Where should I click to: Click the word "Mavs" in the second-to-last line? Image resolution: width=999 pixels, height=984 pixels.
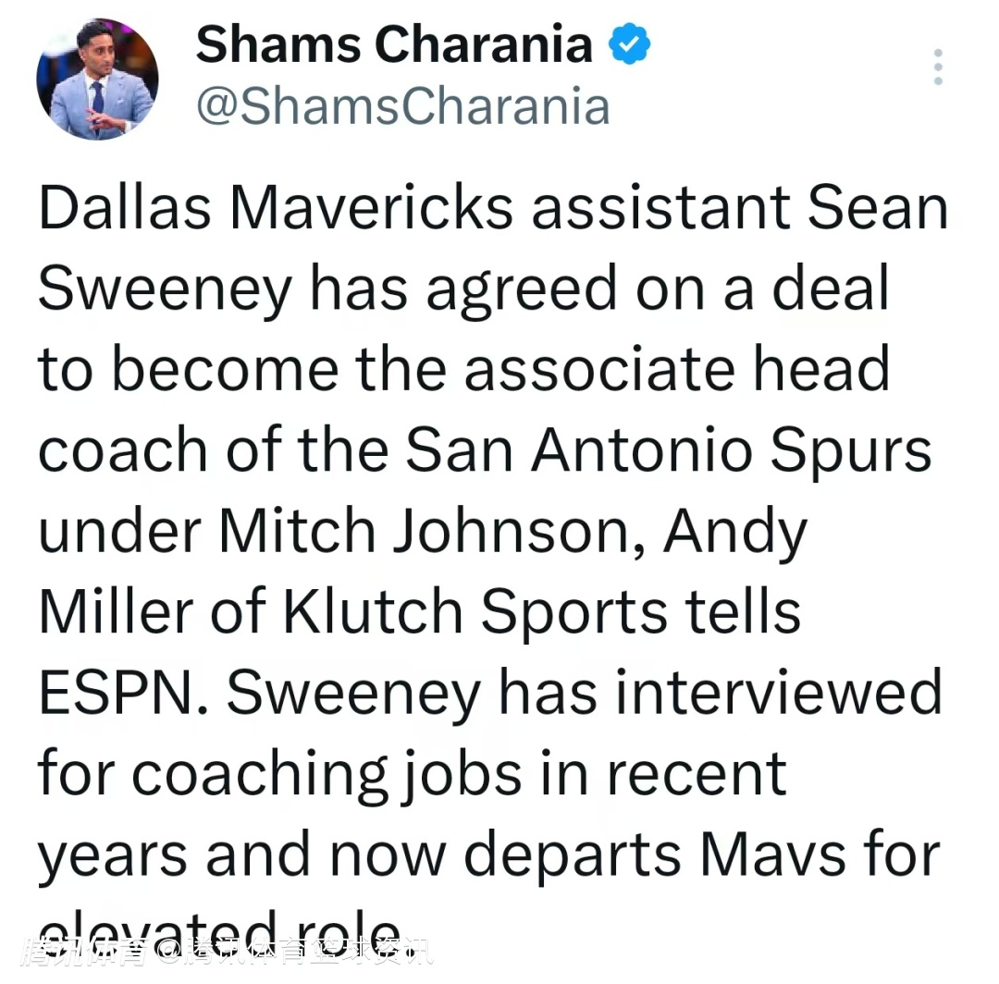(x=772, y=855)
